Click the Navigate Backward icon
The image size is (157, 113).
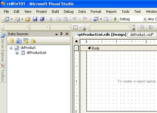coord(96,19)
